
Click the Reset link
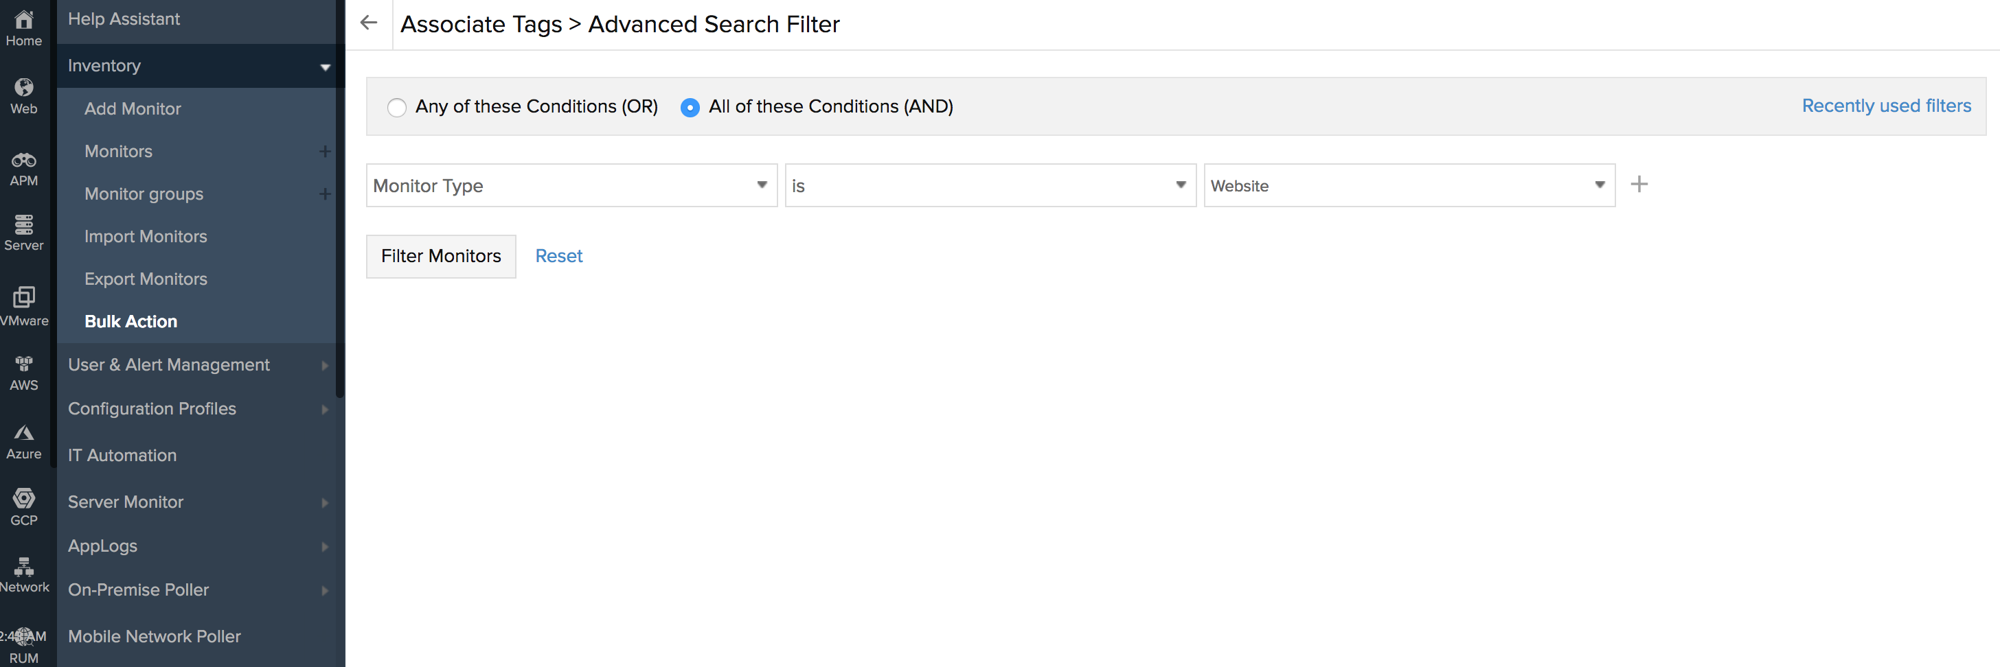click(558, 256)
